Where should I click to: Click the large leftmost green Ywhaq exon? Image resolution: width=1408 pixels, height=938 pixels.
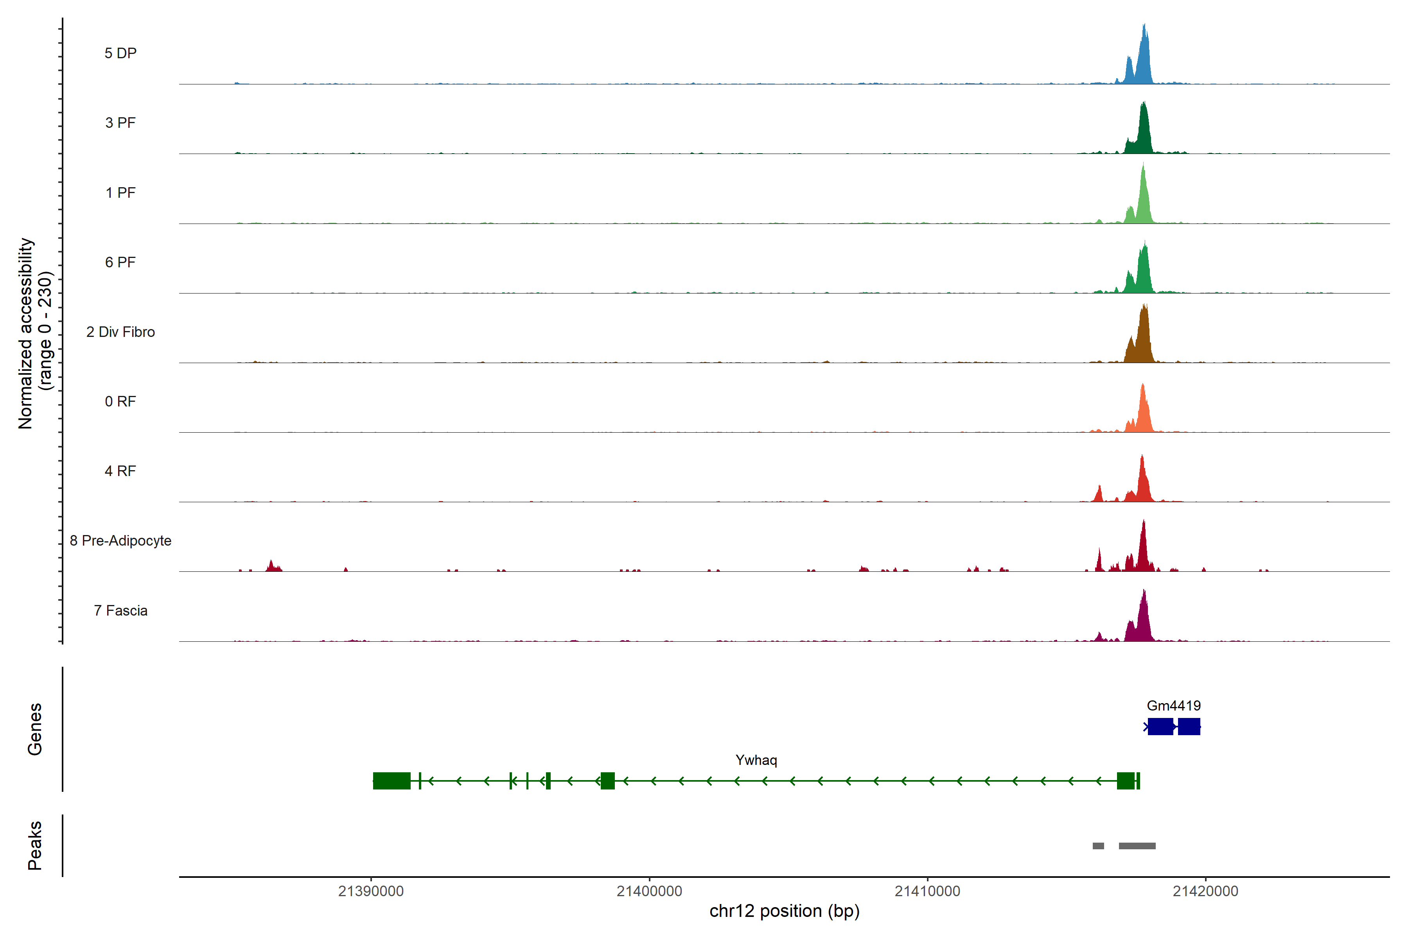point(392,780)
